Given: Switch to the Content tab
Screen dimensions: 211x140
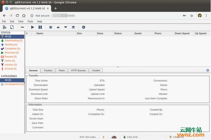Looking at the screenshot, I should [x=96, y=70].
